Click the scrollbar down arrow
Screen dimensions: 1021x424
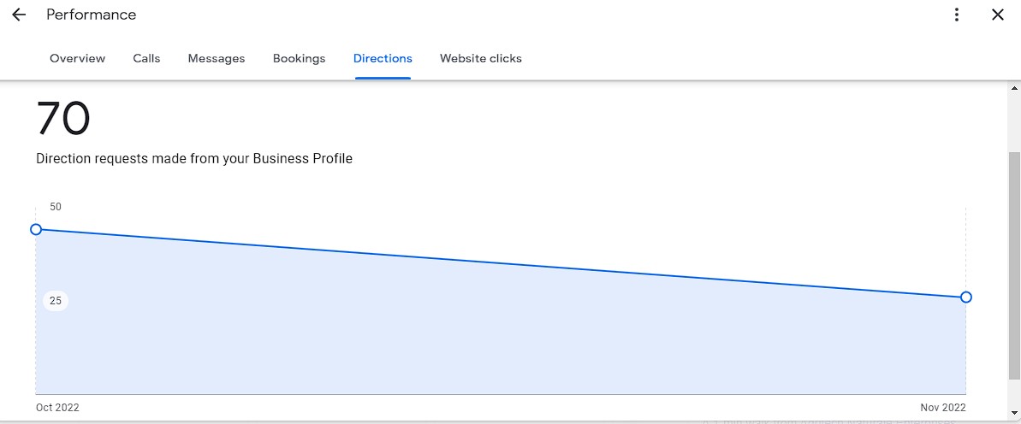tap(1014, 415)
